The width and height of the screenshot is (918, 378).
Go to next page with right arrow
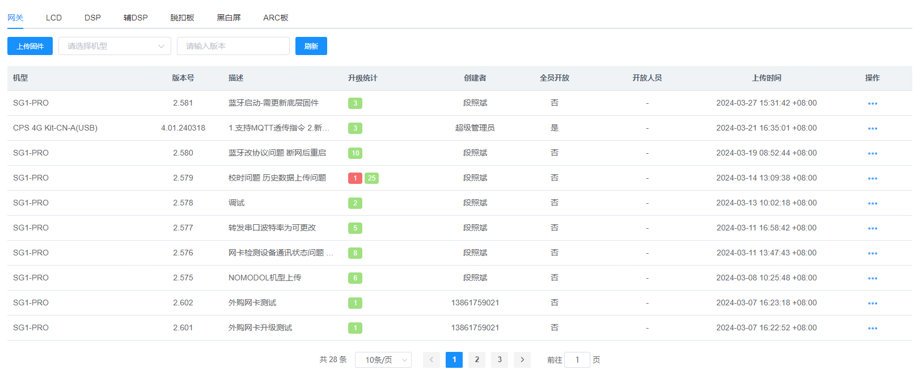pyautogui.click(x=522, y=360)
